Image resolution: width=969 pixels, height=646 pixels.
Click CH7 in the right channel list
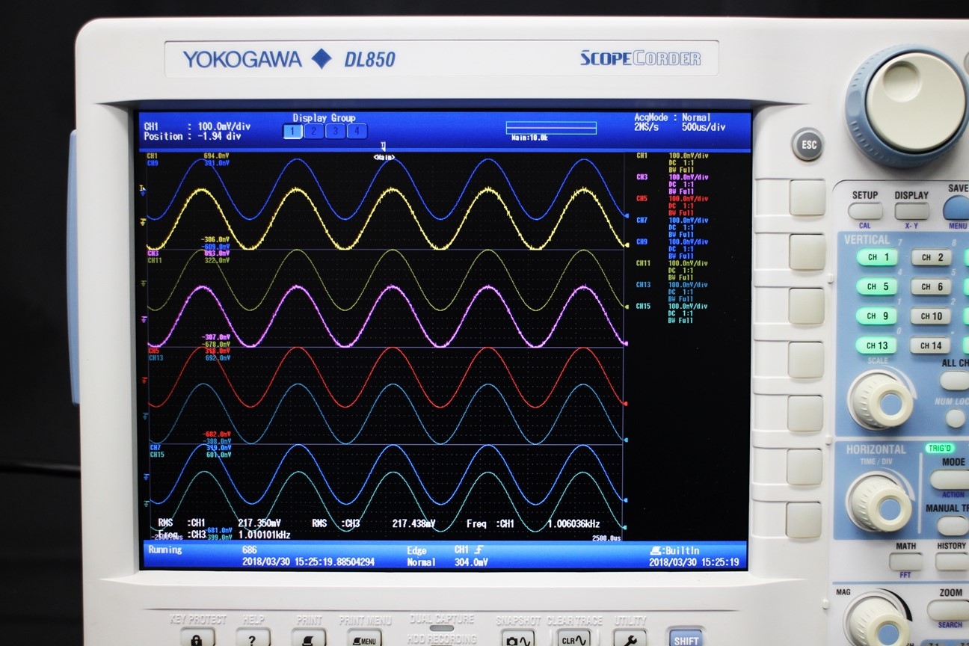point(642,221)
